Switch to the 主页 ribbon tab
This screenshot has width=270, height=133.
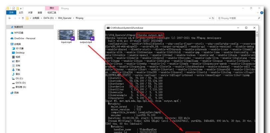[21, 12]
